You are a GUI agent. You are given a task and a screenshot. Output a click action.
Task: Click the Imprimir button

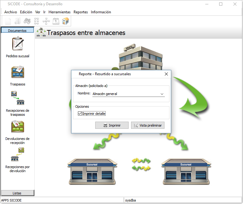coord(112,125)
